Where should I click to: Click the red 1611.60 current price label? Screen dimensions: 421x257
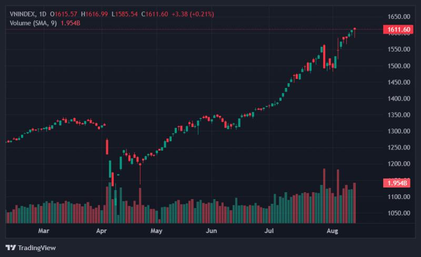(398, 29)
